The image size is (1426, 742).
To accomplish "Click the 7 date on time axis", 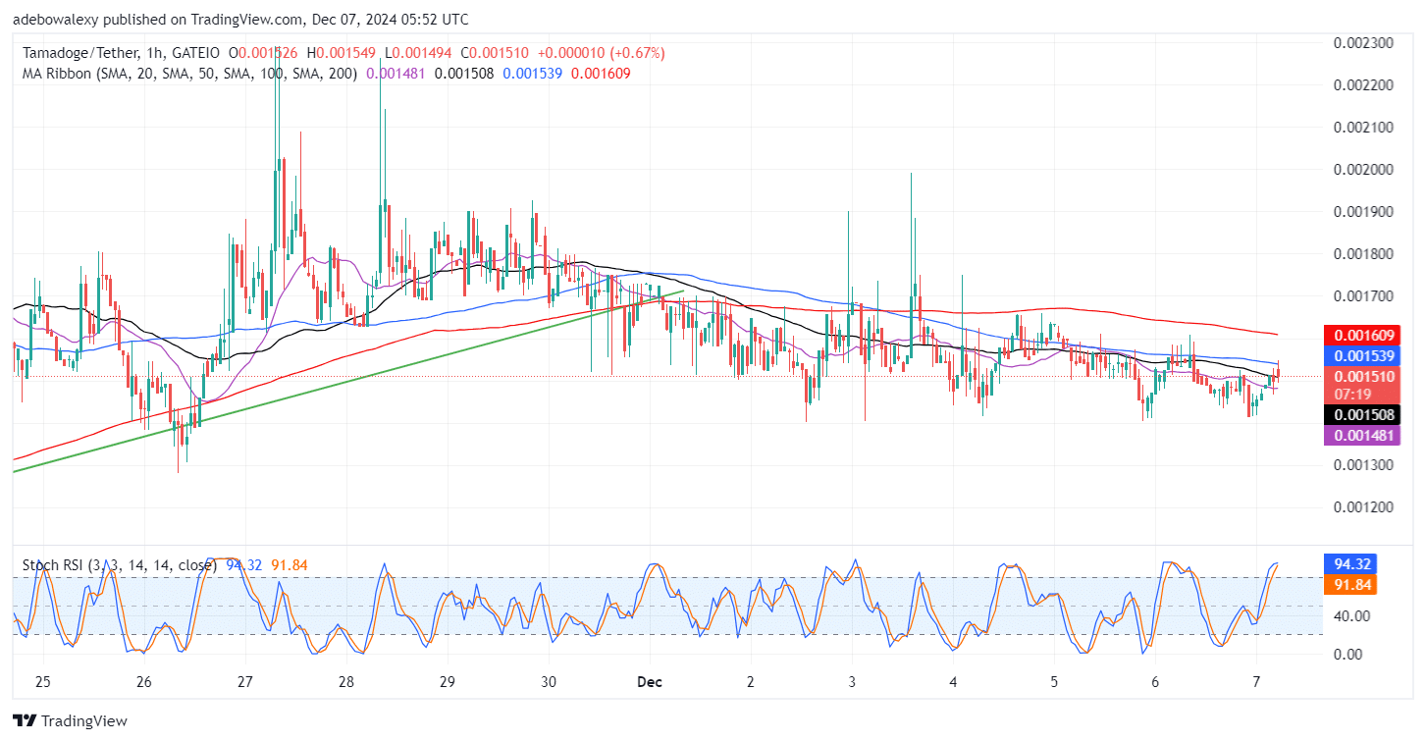I will [x=1257, y=681].
